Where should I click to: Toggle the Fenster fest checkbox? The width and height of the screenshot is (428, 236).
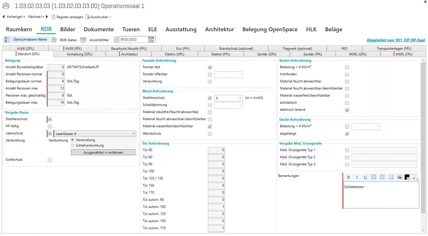click(x=210, y=68)
